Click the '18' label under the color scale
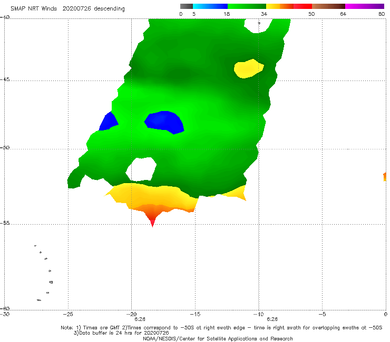The height and width of the screenshot is (342, 390). point(227,14)
